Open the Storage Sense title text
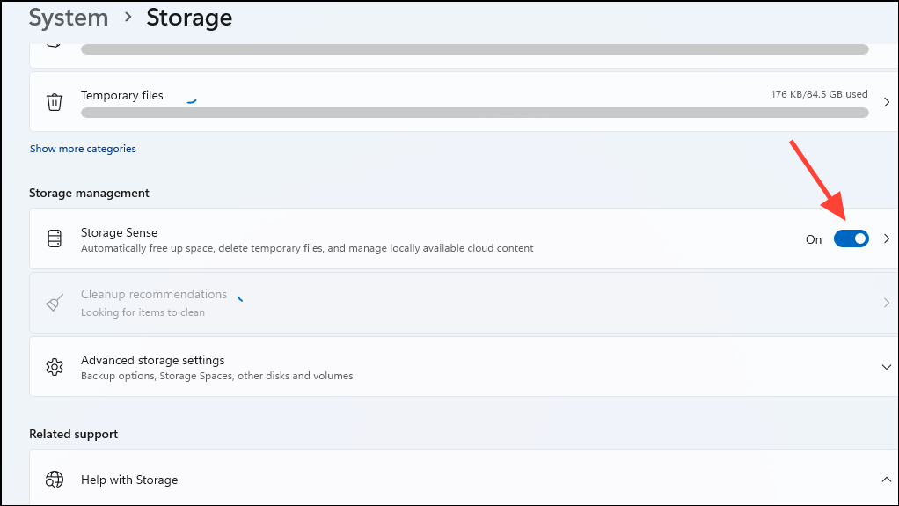The width and height of the screenshot is (899, 506). click(120, 232)
